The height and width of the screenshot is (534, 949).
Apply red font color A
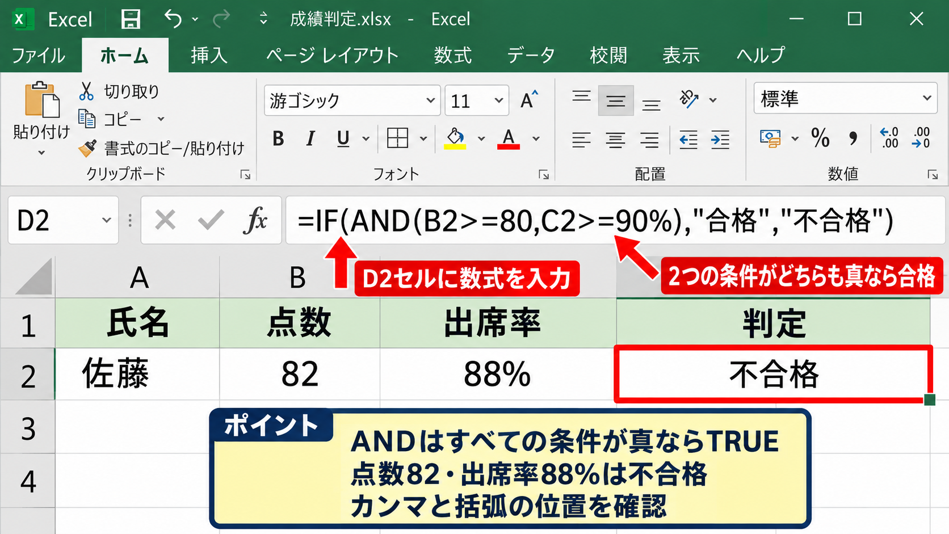pyautogui.click(x=509, y=138)
